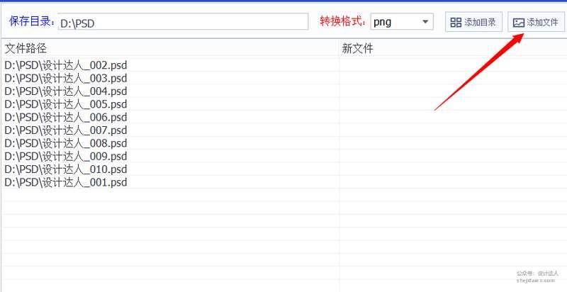567x292 pixels.
Task: Select row 设计达人_008.psd
Action: (x=66, y=143)
